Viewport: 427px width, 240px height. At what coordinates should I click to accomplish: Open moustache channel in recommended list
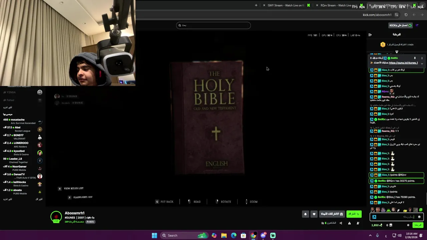tap(23, 121)
